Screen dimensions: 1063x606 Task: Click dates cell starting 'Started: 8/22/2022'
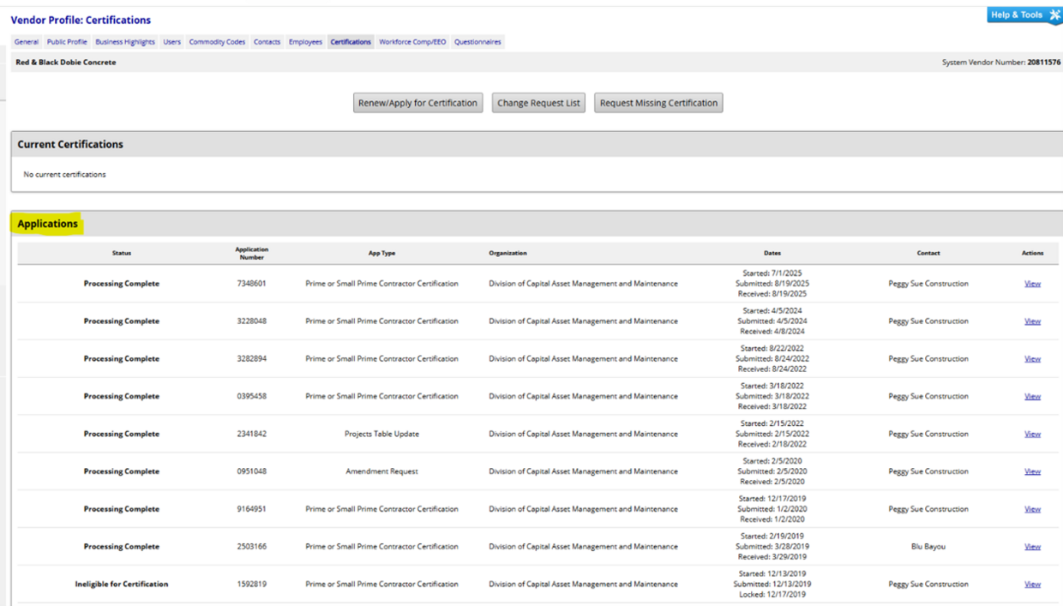[x=772, y=359]
